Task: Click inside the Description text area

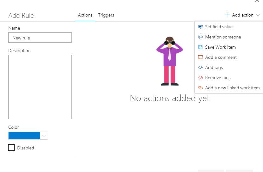Action: click(40, 87)
